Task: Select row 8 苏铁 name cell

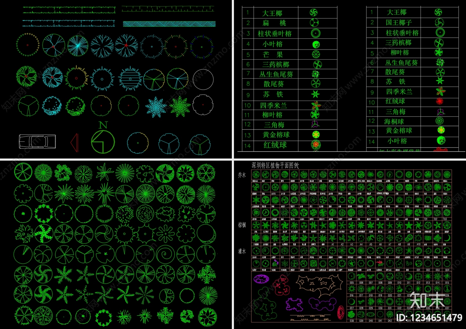Action: coord(399,82)
